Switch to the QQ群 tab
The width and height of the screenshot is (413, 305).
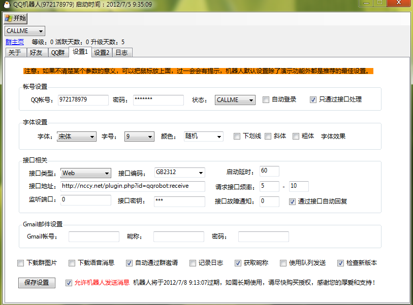(x=58, y=53)
